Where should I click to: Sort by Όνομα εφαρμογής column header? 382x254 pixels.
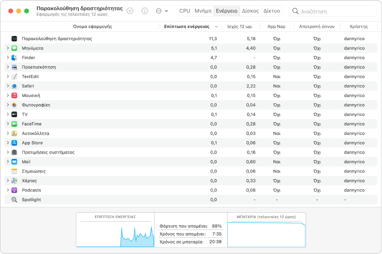click(93, 27)
